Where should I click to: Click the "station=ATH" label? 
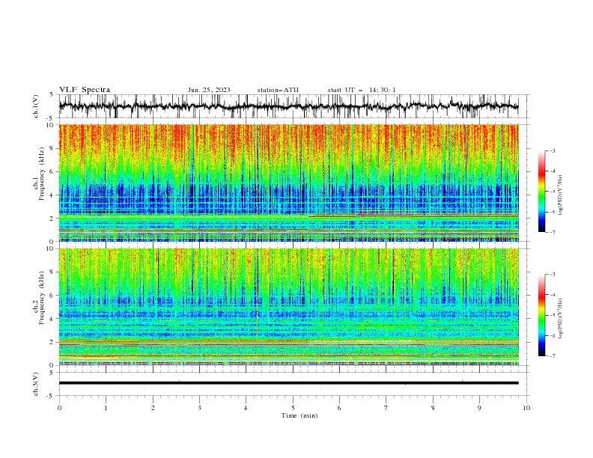278,90
